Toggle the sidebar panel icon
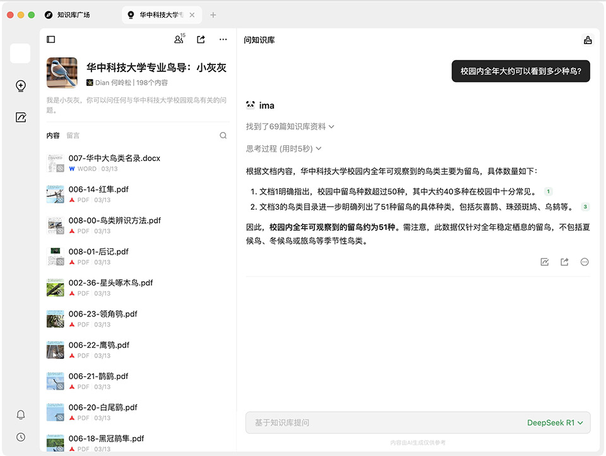Image resolution: width=606 pixels, height=456 pixels. [x=51, y=40]
